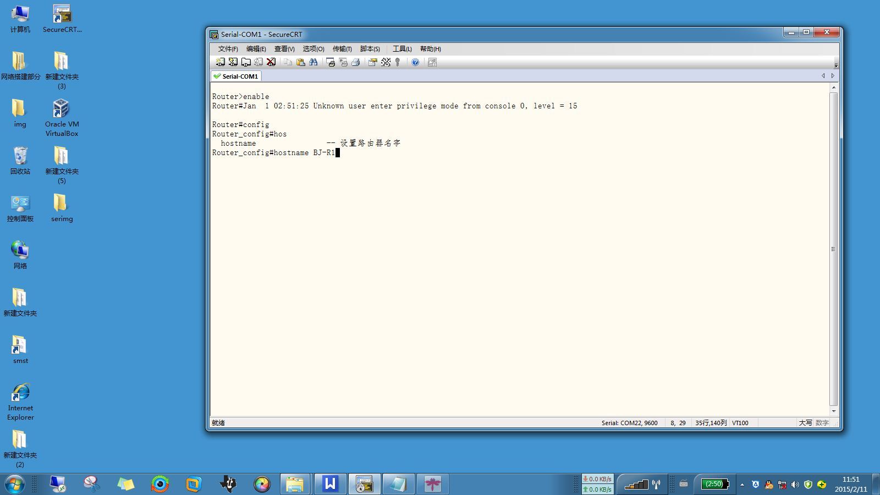The width and height of the screenshot is (880, 495).
Task: Click the WPS Writer taskbar icon
Action: pos(330,484)
